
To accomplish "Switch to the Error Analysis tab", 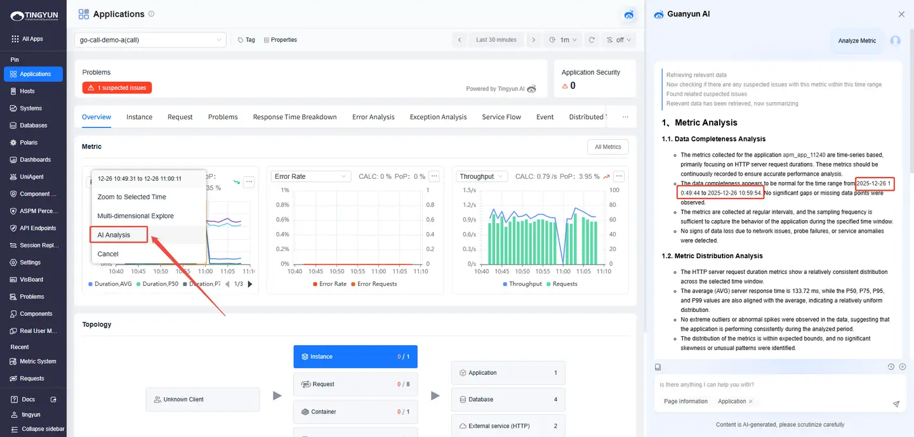I will coord(373,117).
